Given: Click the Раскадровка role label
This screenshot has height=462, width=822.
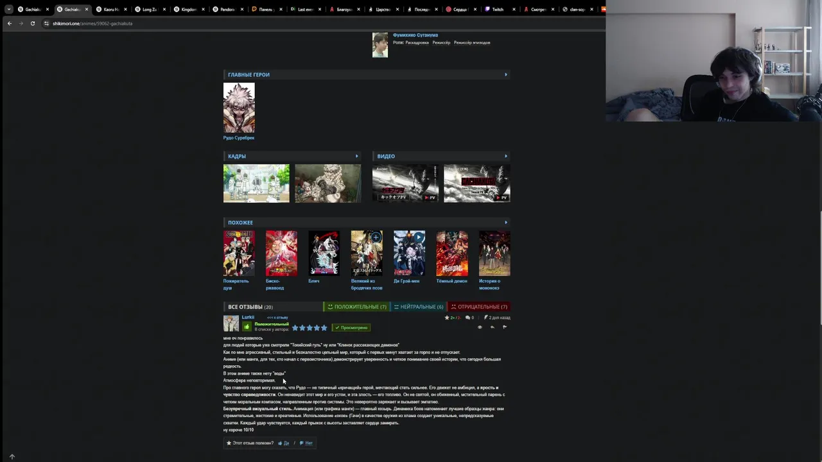Looking at the screenshot, I should (x=417, y=43).
